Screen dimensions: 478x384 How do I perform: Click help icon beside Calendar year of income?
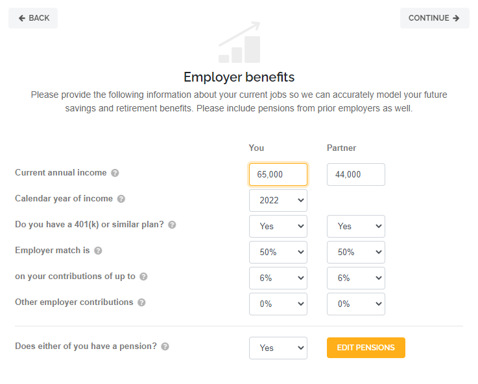(121, 199)
